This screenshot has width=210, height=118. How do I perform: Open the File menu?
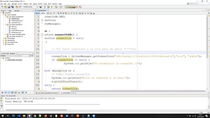tap(2, 4)
